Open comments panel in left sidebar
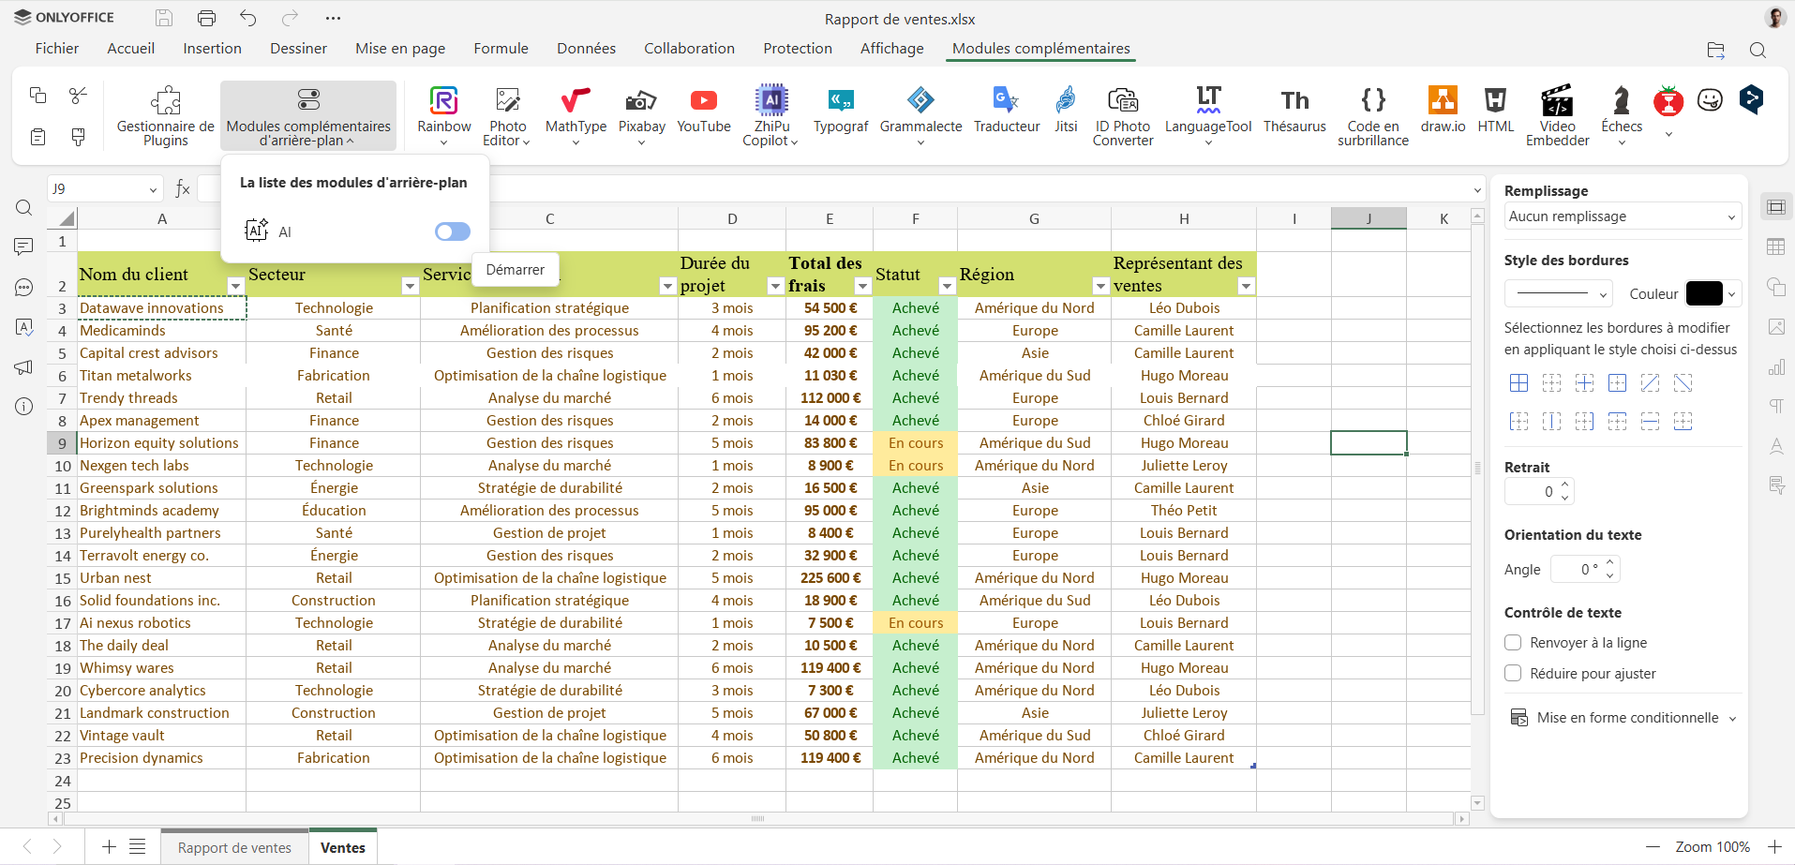 tap(24, 247)
